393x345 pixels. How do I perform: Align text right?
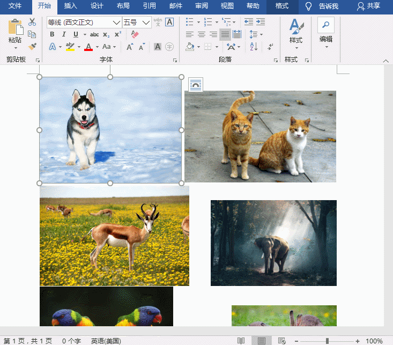(x=213, y=34)
